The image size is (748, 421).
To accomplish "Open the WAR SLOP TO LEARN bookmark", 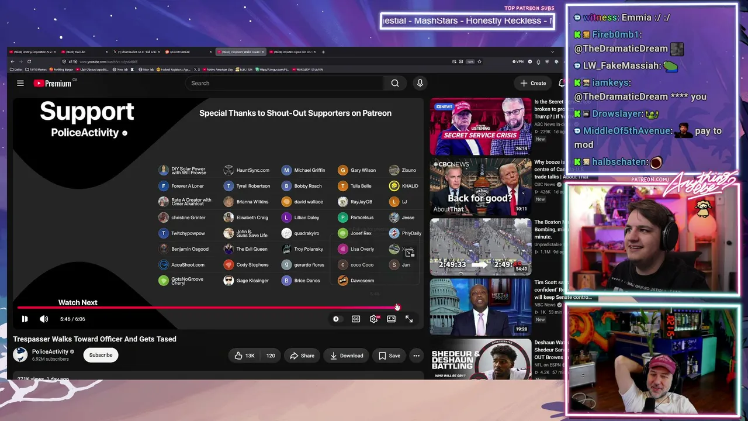I will coord(307,70).
